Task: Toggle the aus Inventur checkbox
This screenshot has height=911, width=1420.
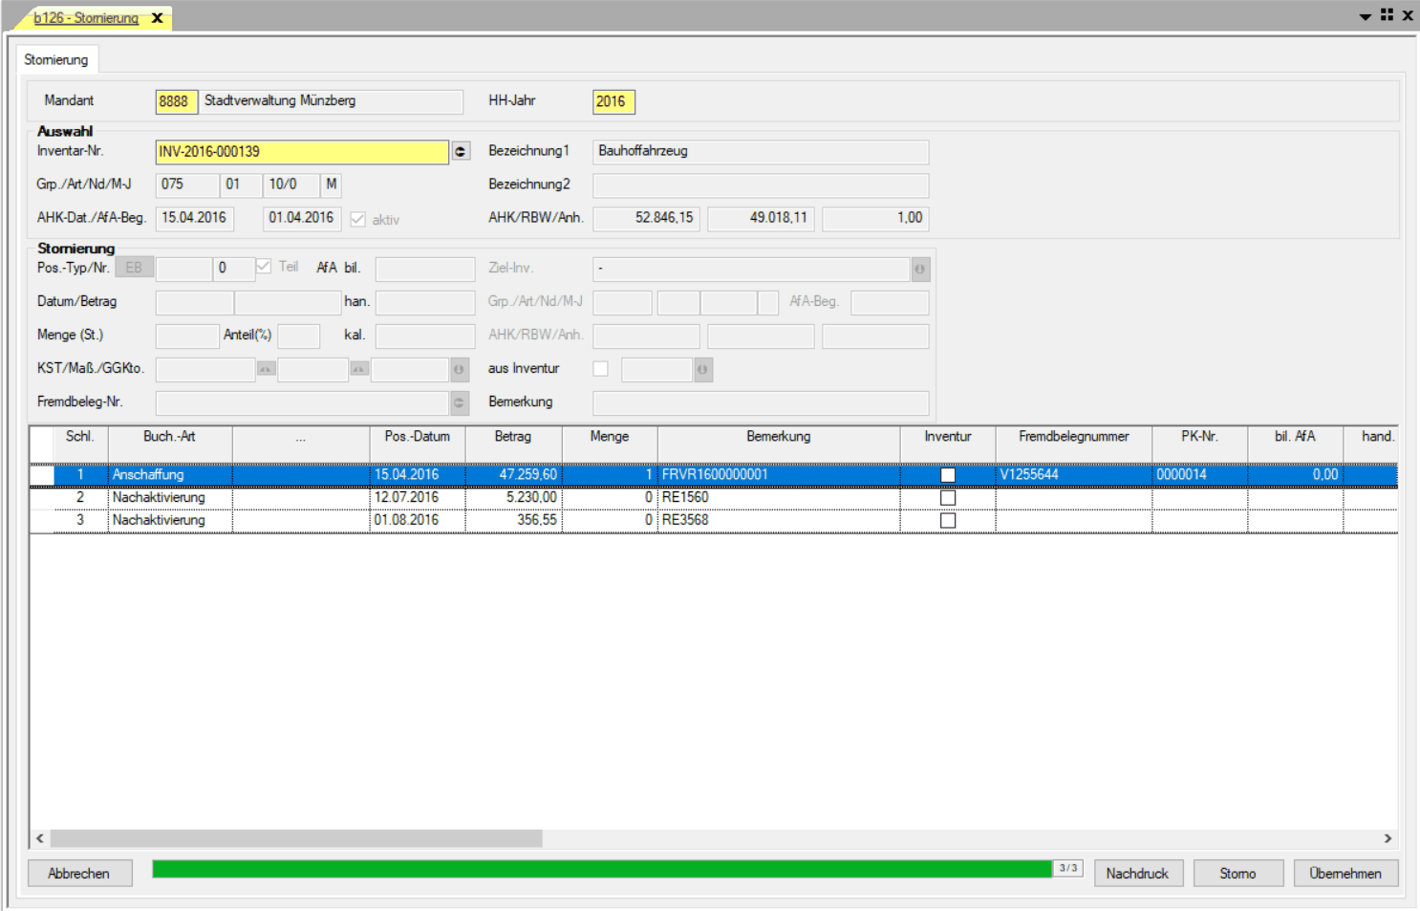Action: pyautogui.click(x=600, y=369)
